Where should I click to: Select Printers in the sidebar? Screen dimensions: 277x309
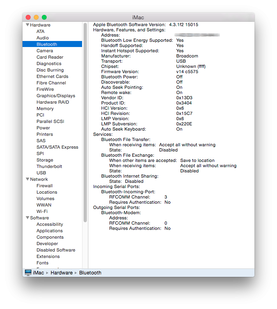coord(45,134)
